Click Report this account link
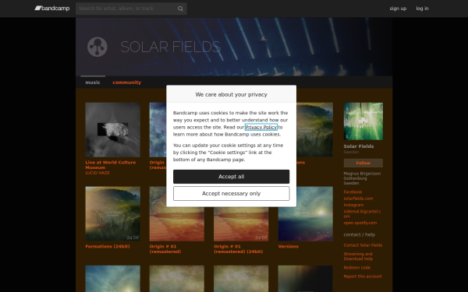The width and height of the screenshot is (468, 292). [x=363, y=276]
